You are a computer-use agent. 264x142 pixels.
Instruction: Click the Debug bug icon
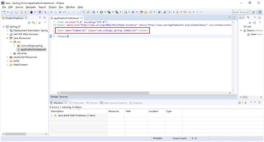pyautogui.click(x=94, y=12)
